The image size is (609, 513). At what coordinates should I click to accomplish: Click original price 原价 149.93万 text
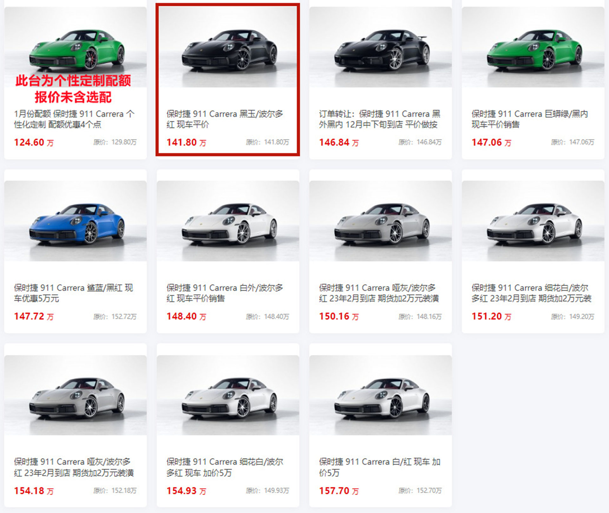[x=267, y=491]
